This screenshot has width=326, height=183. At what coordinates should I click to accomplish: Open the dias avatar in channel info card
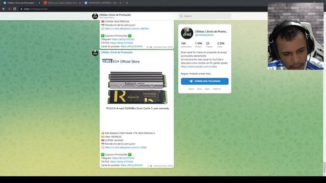click(187, 33)
